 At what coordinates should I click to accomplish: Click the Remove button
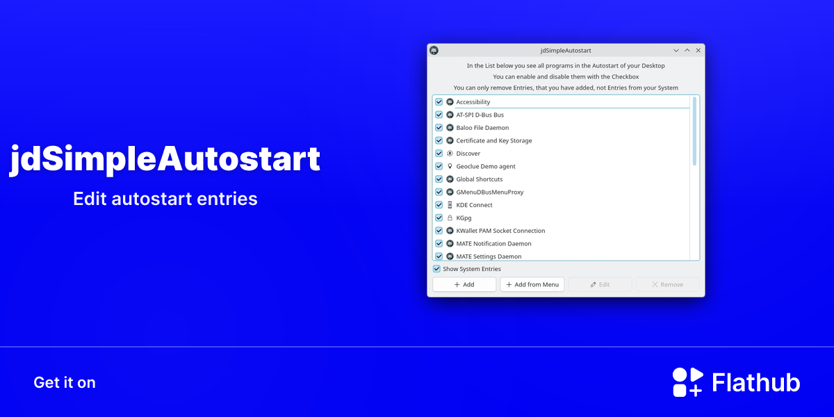[x=668, y=284]
